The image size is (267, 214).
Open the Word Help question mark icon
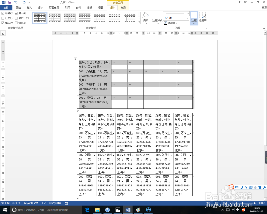click(239, 2)
